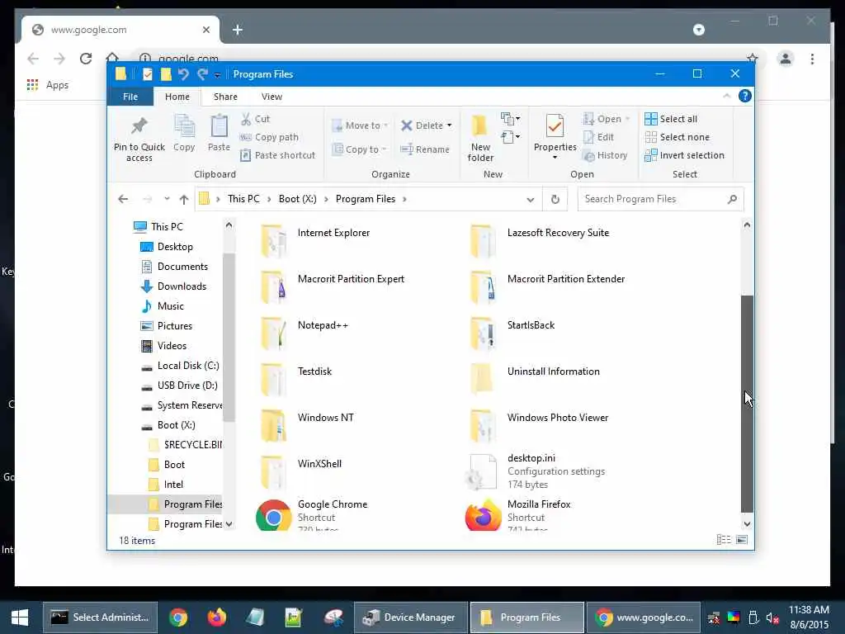The height and width of the screenshot is (634, 845).
Task: Click the refresh button beside address bar
Action: (555, 200)
